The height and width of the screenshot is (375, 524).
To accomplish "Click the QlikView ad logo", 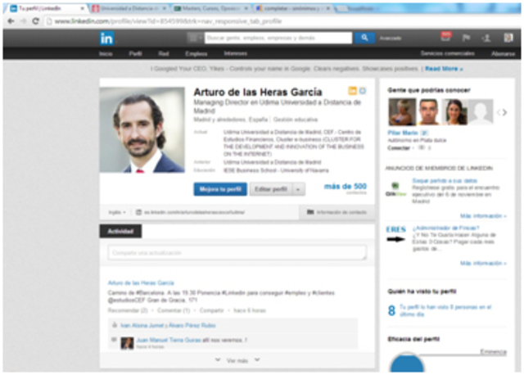I will click(x=395, y=189).
